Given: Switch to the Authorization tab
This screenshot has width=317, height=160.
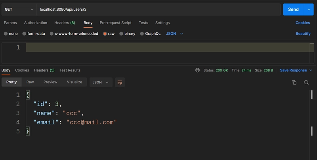Looking at the screenshot, I should tap(36, 23).
